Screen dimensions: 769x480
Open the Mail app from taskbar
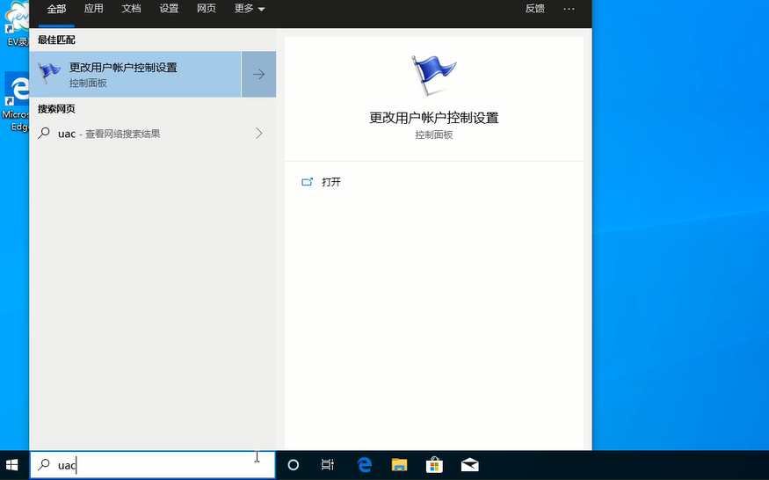[469, 465]
